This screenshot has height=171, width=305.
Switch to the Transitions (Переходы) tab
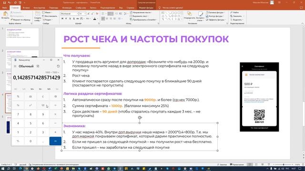point(53,8)
